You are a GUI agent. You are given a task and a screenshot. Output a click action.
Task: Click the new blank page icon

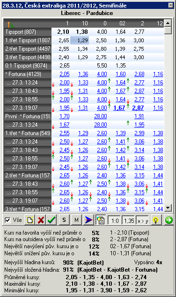[29, 220]
